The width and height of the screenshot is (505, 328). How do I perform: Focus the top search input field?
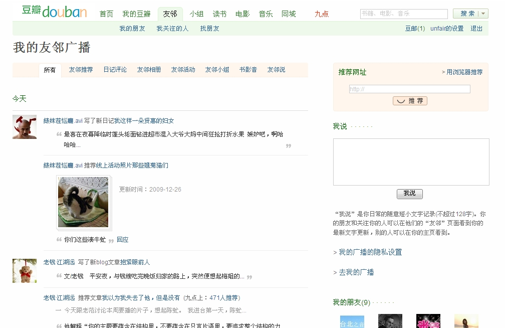click(x=403, y=14)
